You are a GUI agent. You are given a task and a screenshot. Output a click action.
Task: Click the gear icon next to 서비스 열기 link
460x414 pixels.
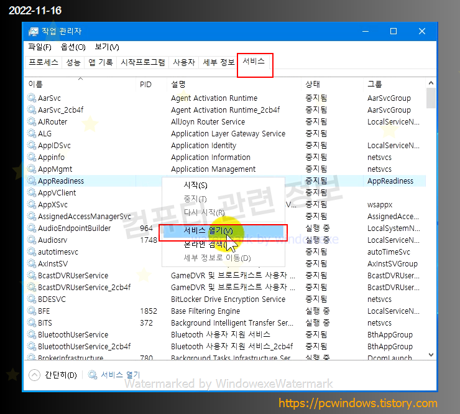[93, 375]
